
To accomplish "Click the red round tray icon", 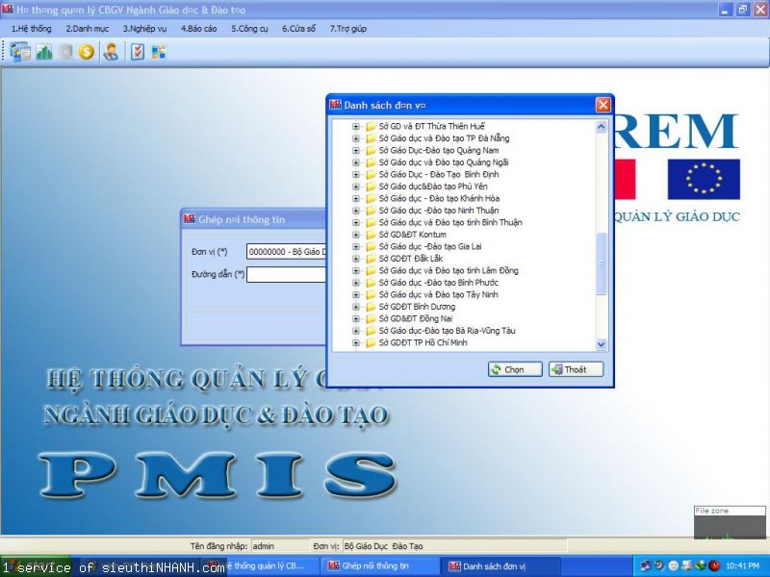I will [714, 565].
